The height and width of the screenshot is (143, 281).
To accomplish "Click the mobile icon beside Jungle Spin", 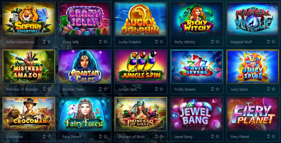I will coord(156,89).
